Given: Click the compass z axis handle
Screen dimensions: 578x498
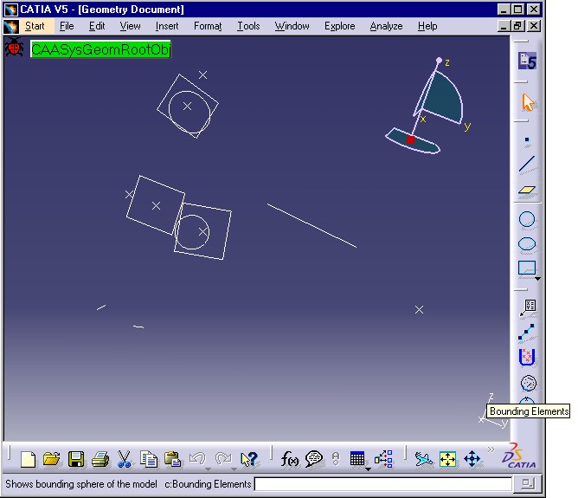Looking at the screenshot, I should coord(439,60).
